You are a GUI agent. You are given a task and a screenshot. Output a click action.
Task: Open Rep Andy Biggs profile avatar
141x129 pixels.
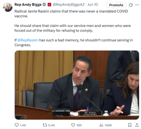click(x=8, y=7)
